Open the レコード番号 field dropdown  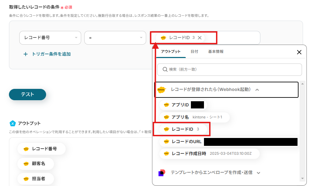point(50,38)
